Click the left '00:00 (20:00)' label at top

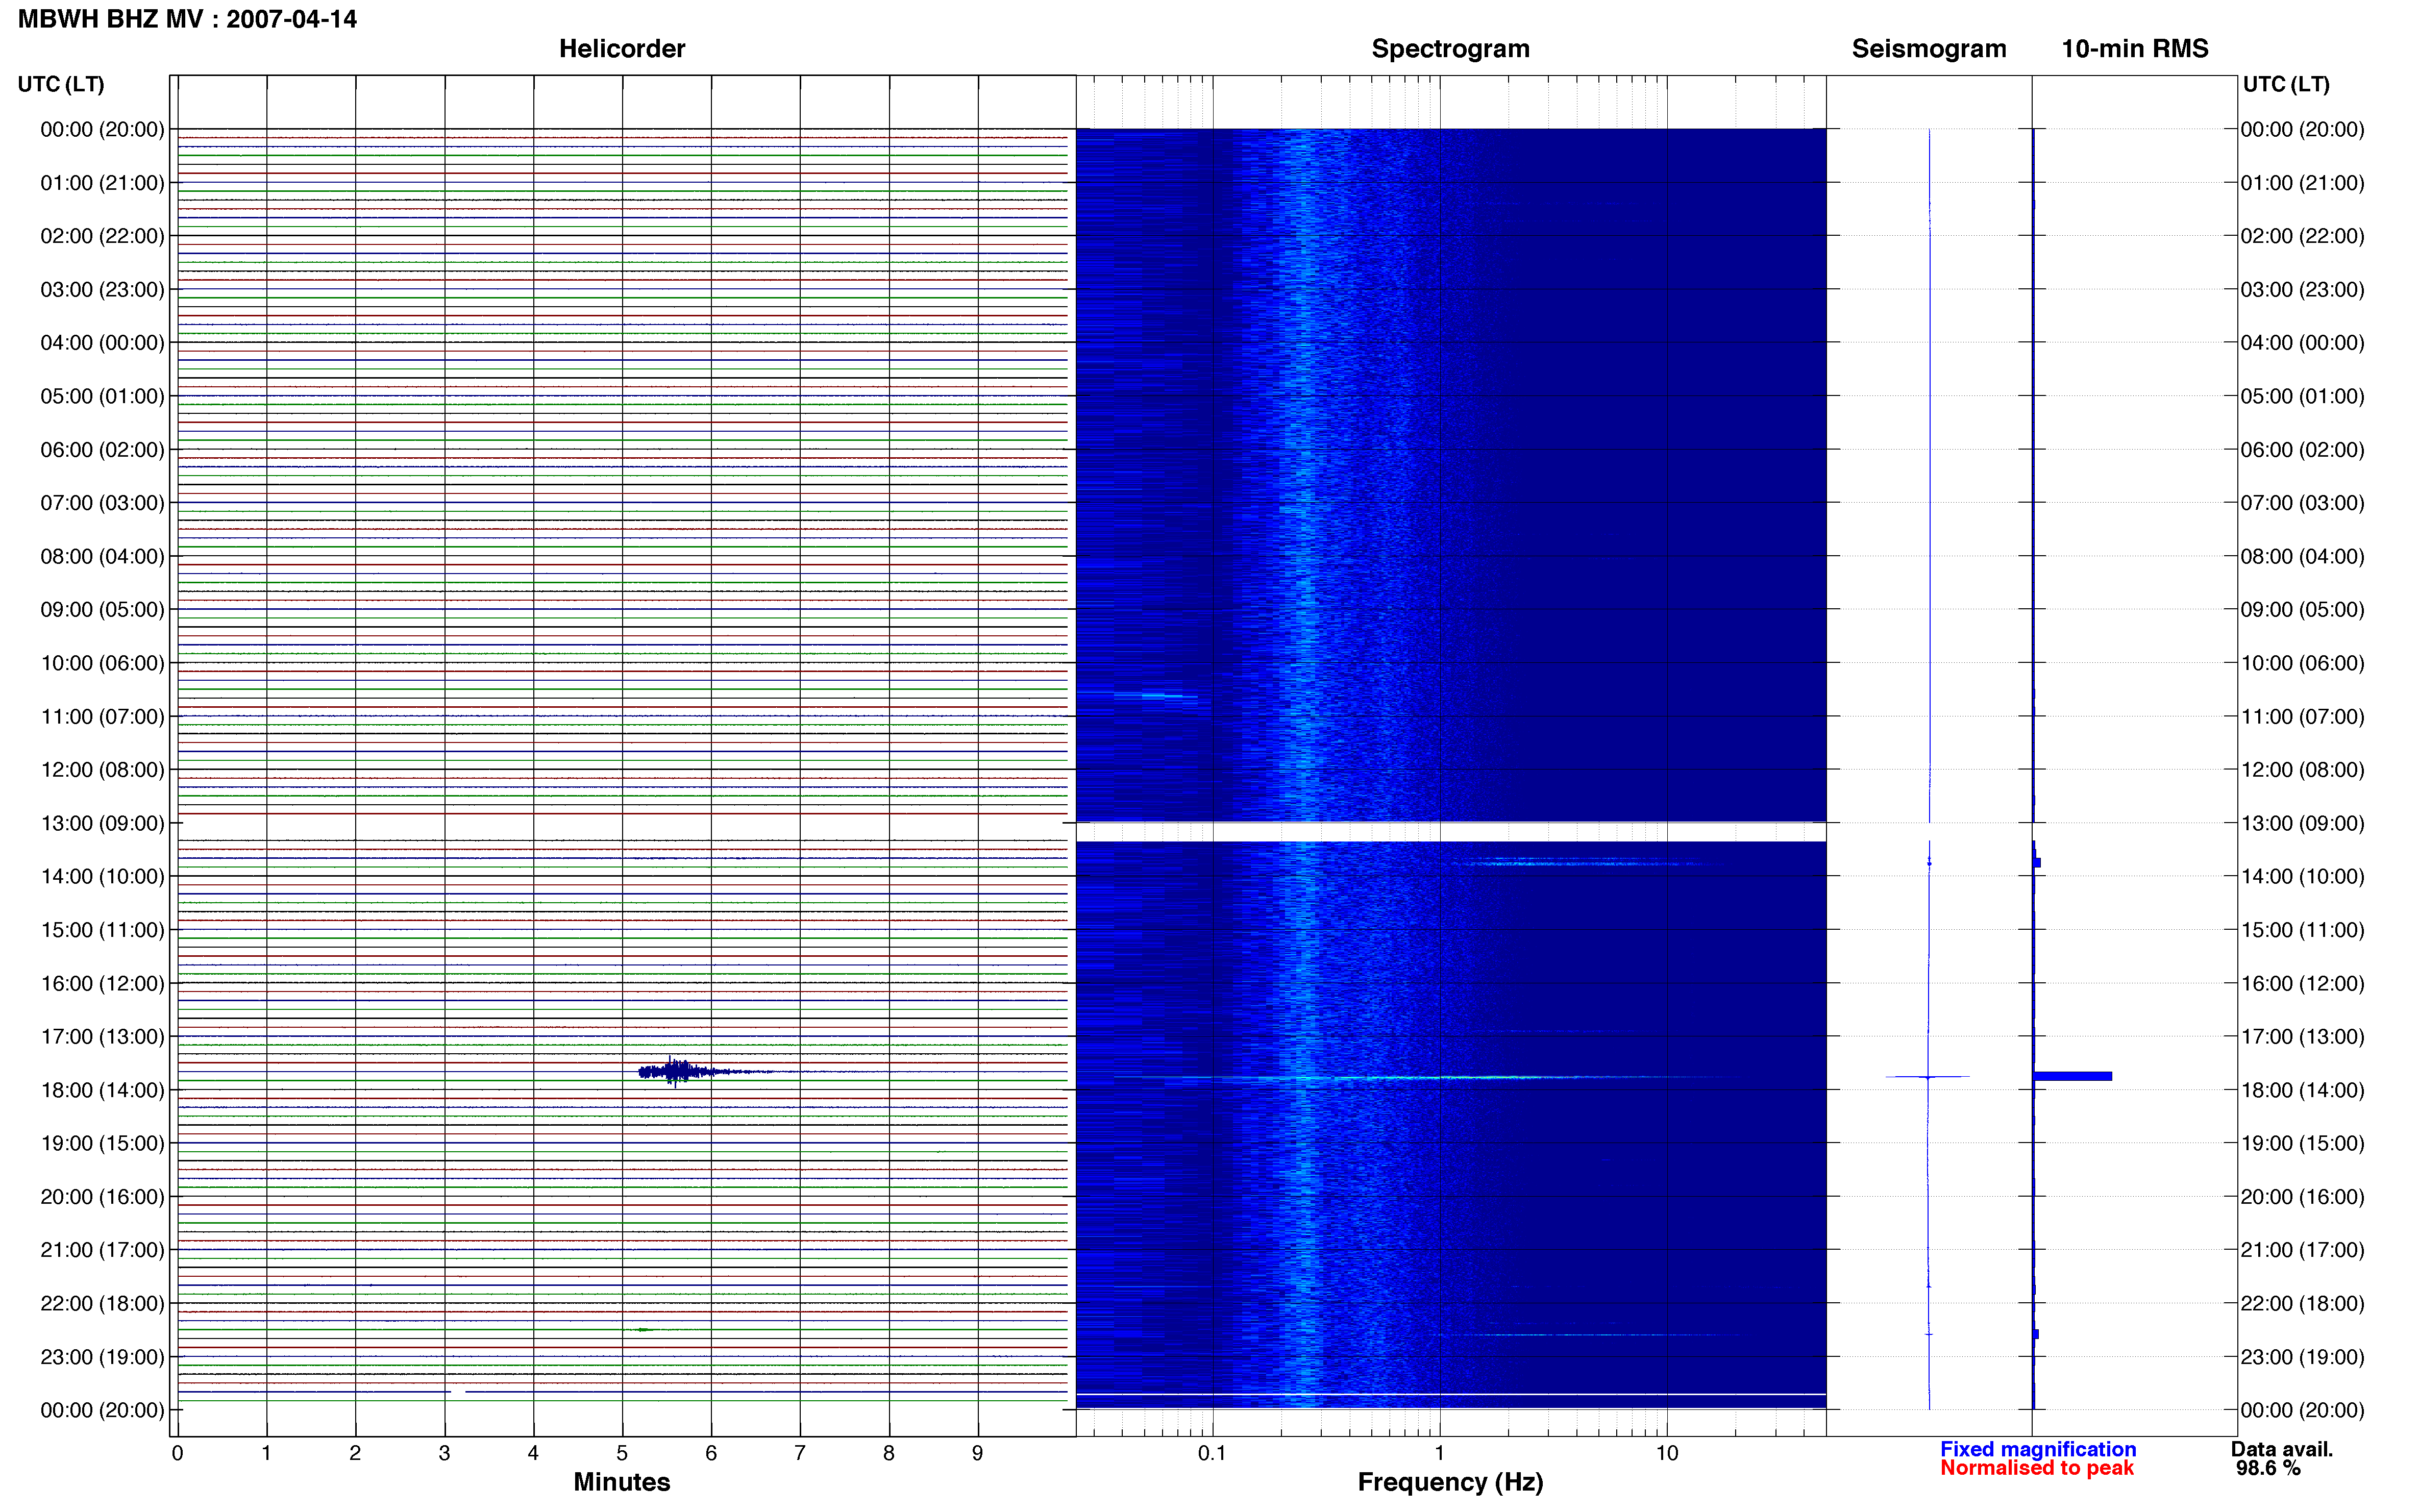[102, 129]
